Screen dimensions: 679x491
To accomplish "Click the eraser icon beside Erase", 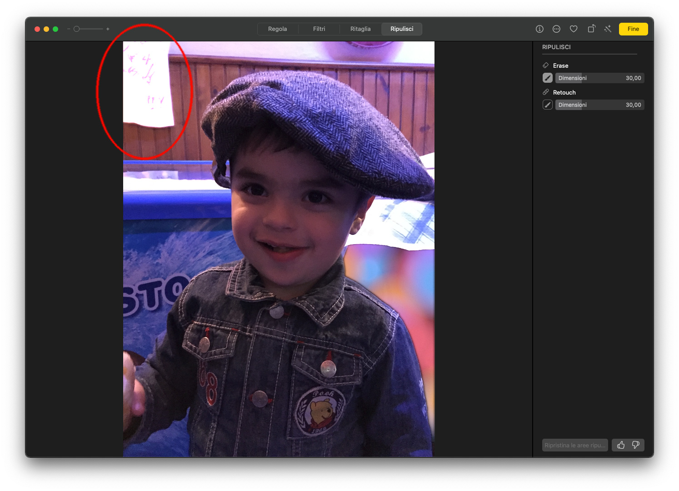I will [546, 65].
